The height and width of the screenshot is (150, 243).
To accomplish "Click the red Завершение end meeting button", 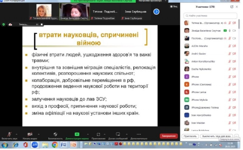I will [x=169, y=136].
